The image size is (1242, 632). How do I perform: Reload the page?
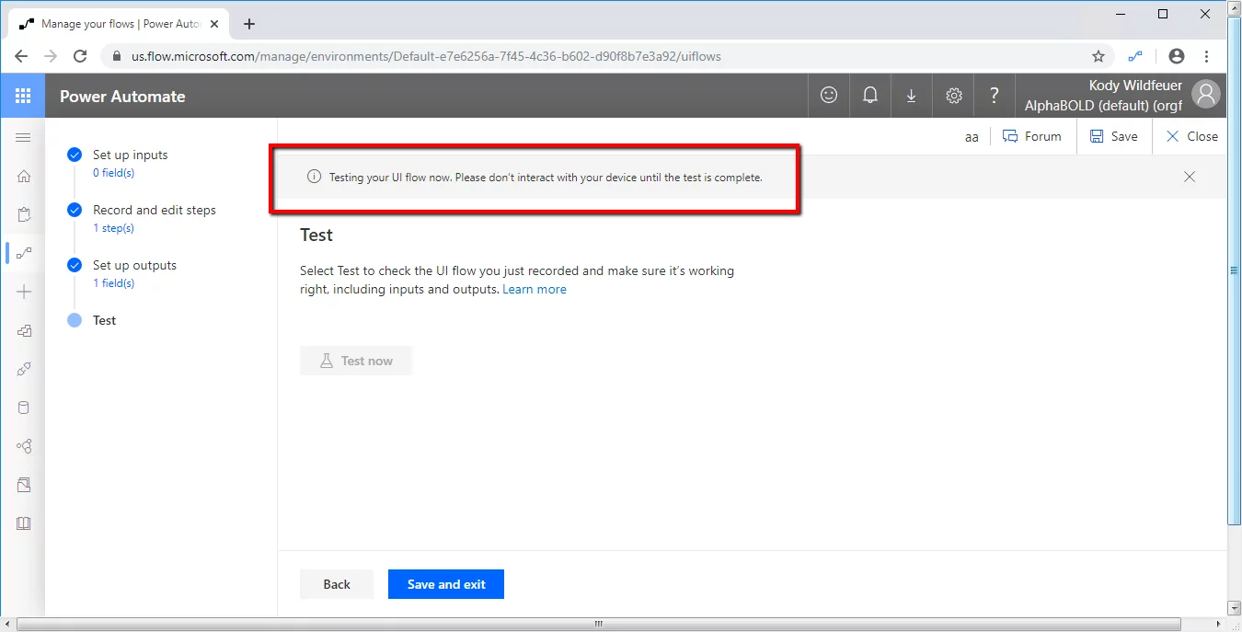pyautogui.click(x=80, y=56)
